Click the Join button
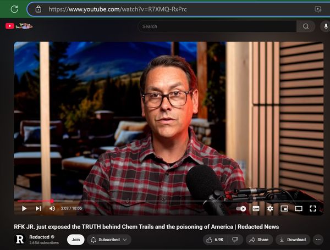The height and width of the screenshot is (250, 330). [76, 240]
